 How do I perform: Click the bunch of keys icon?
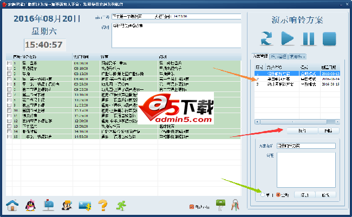pyautogui.click(x=235, y=205)
